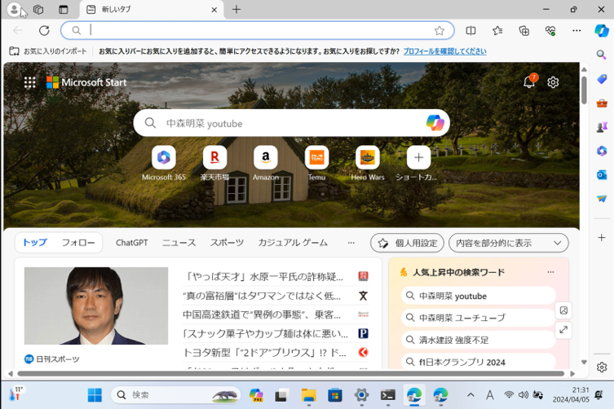
Task: Click the horizontal page scrollbar
Action: [x=290, y=373]
